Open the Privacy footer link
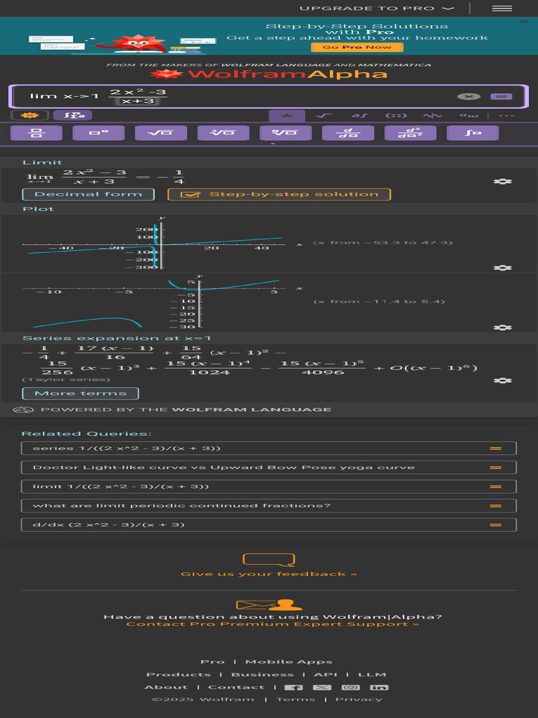Screen dimensions: 538x718 pos(359,699)
